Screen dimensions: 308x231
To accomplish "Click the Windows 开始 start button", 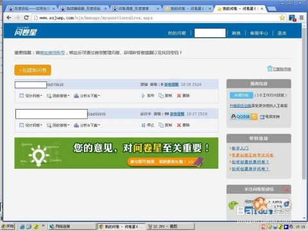I will [x=8, y=227].
